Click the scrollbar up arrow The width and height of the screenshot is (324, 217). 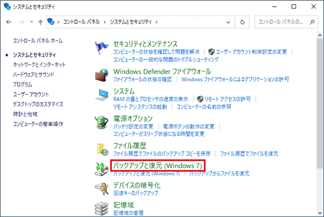320,35
